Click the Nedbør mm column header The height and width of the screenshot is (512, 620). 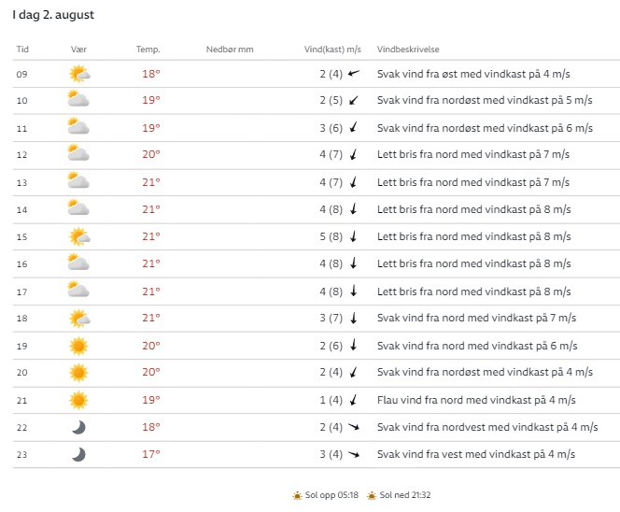(x=229, y=49)
